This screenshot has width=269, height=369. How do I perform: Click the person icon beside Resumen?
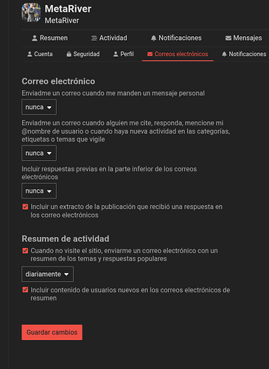coord(35,38)
